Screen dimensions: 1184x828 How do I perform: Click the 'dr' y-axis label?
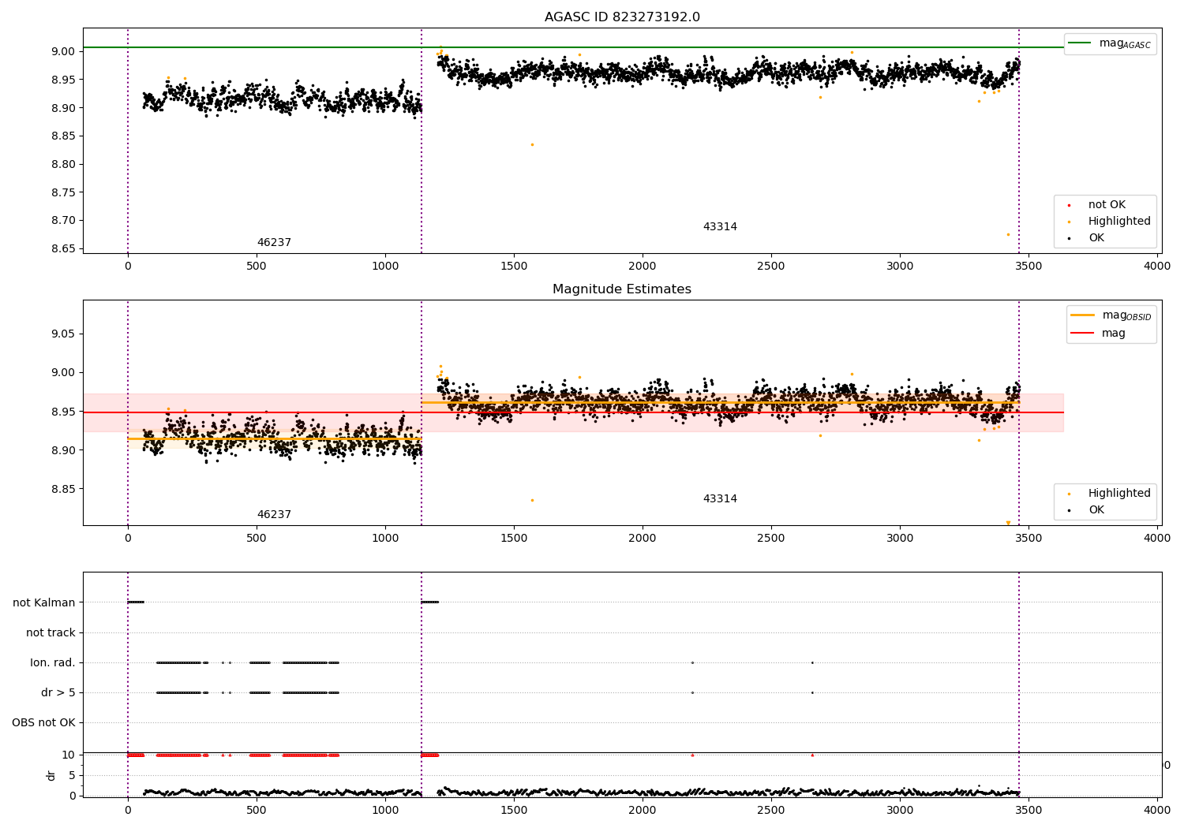(x=51, y=776)
